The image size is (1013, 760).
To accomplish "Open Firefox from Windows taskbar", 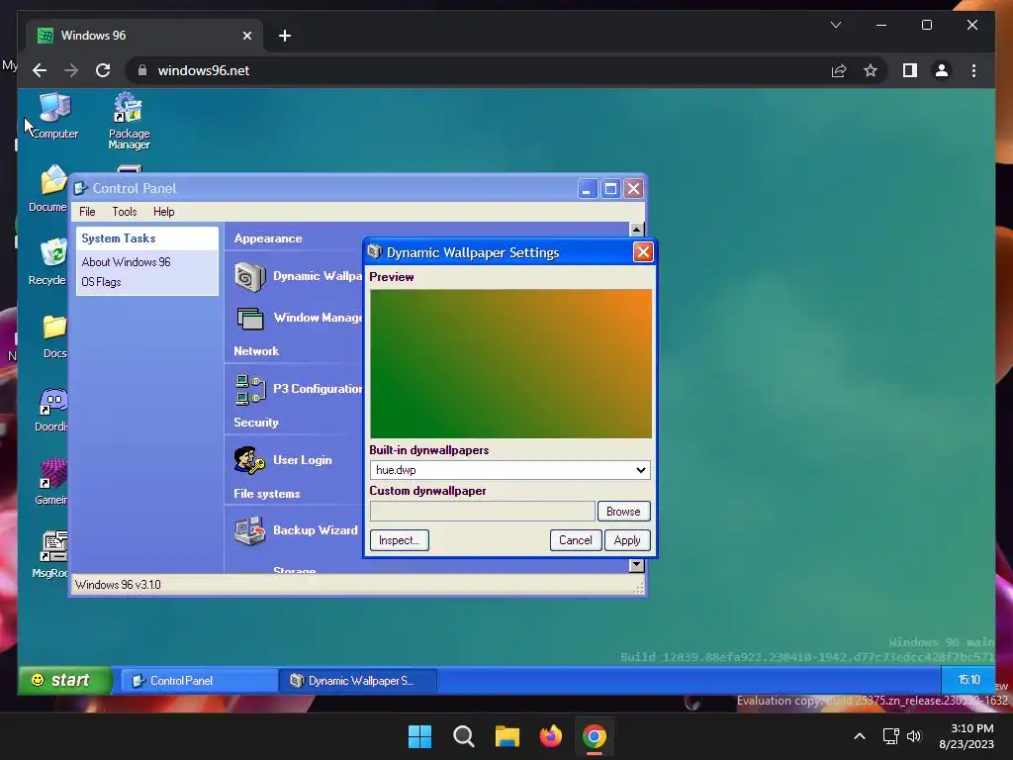I will pos(550,736).
